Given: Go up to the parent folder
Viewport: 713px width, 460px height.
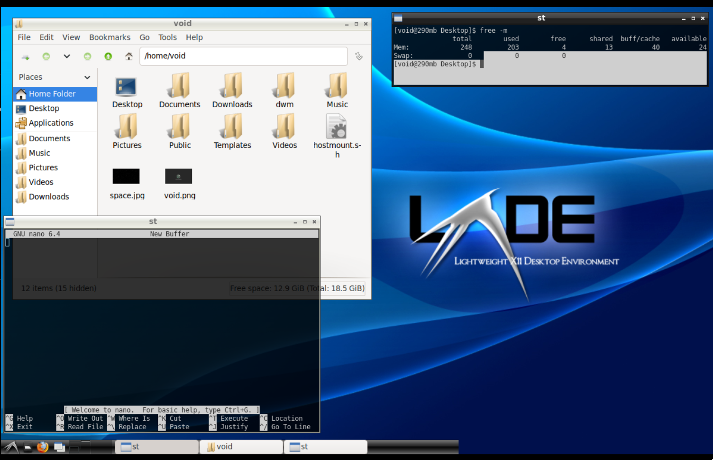Looking at the screenshot, I should pos(108,56).
